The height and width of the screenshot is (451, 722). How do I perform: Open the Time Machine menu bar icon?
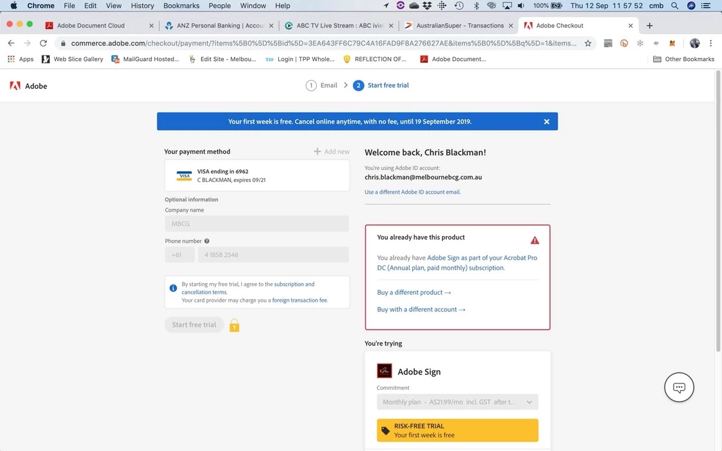pyautogui.click(x=459, y=6)
